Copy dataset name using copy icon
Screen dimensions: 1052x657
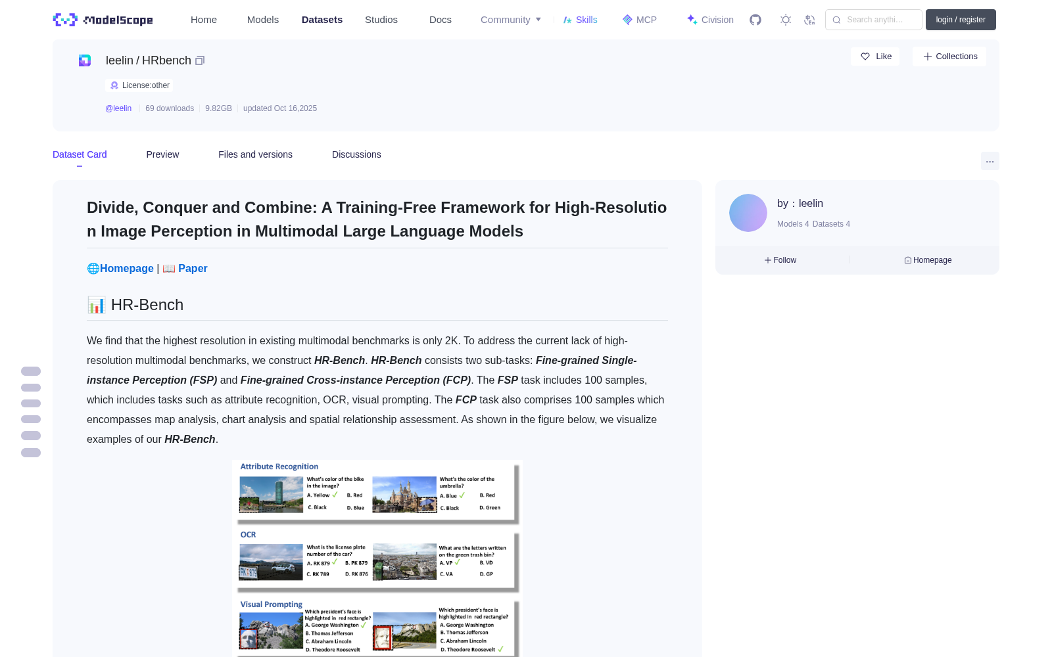(x=200, y=60)
